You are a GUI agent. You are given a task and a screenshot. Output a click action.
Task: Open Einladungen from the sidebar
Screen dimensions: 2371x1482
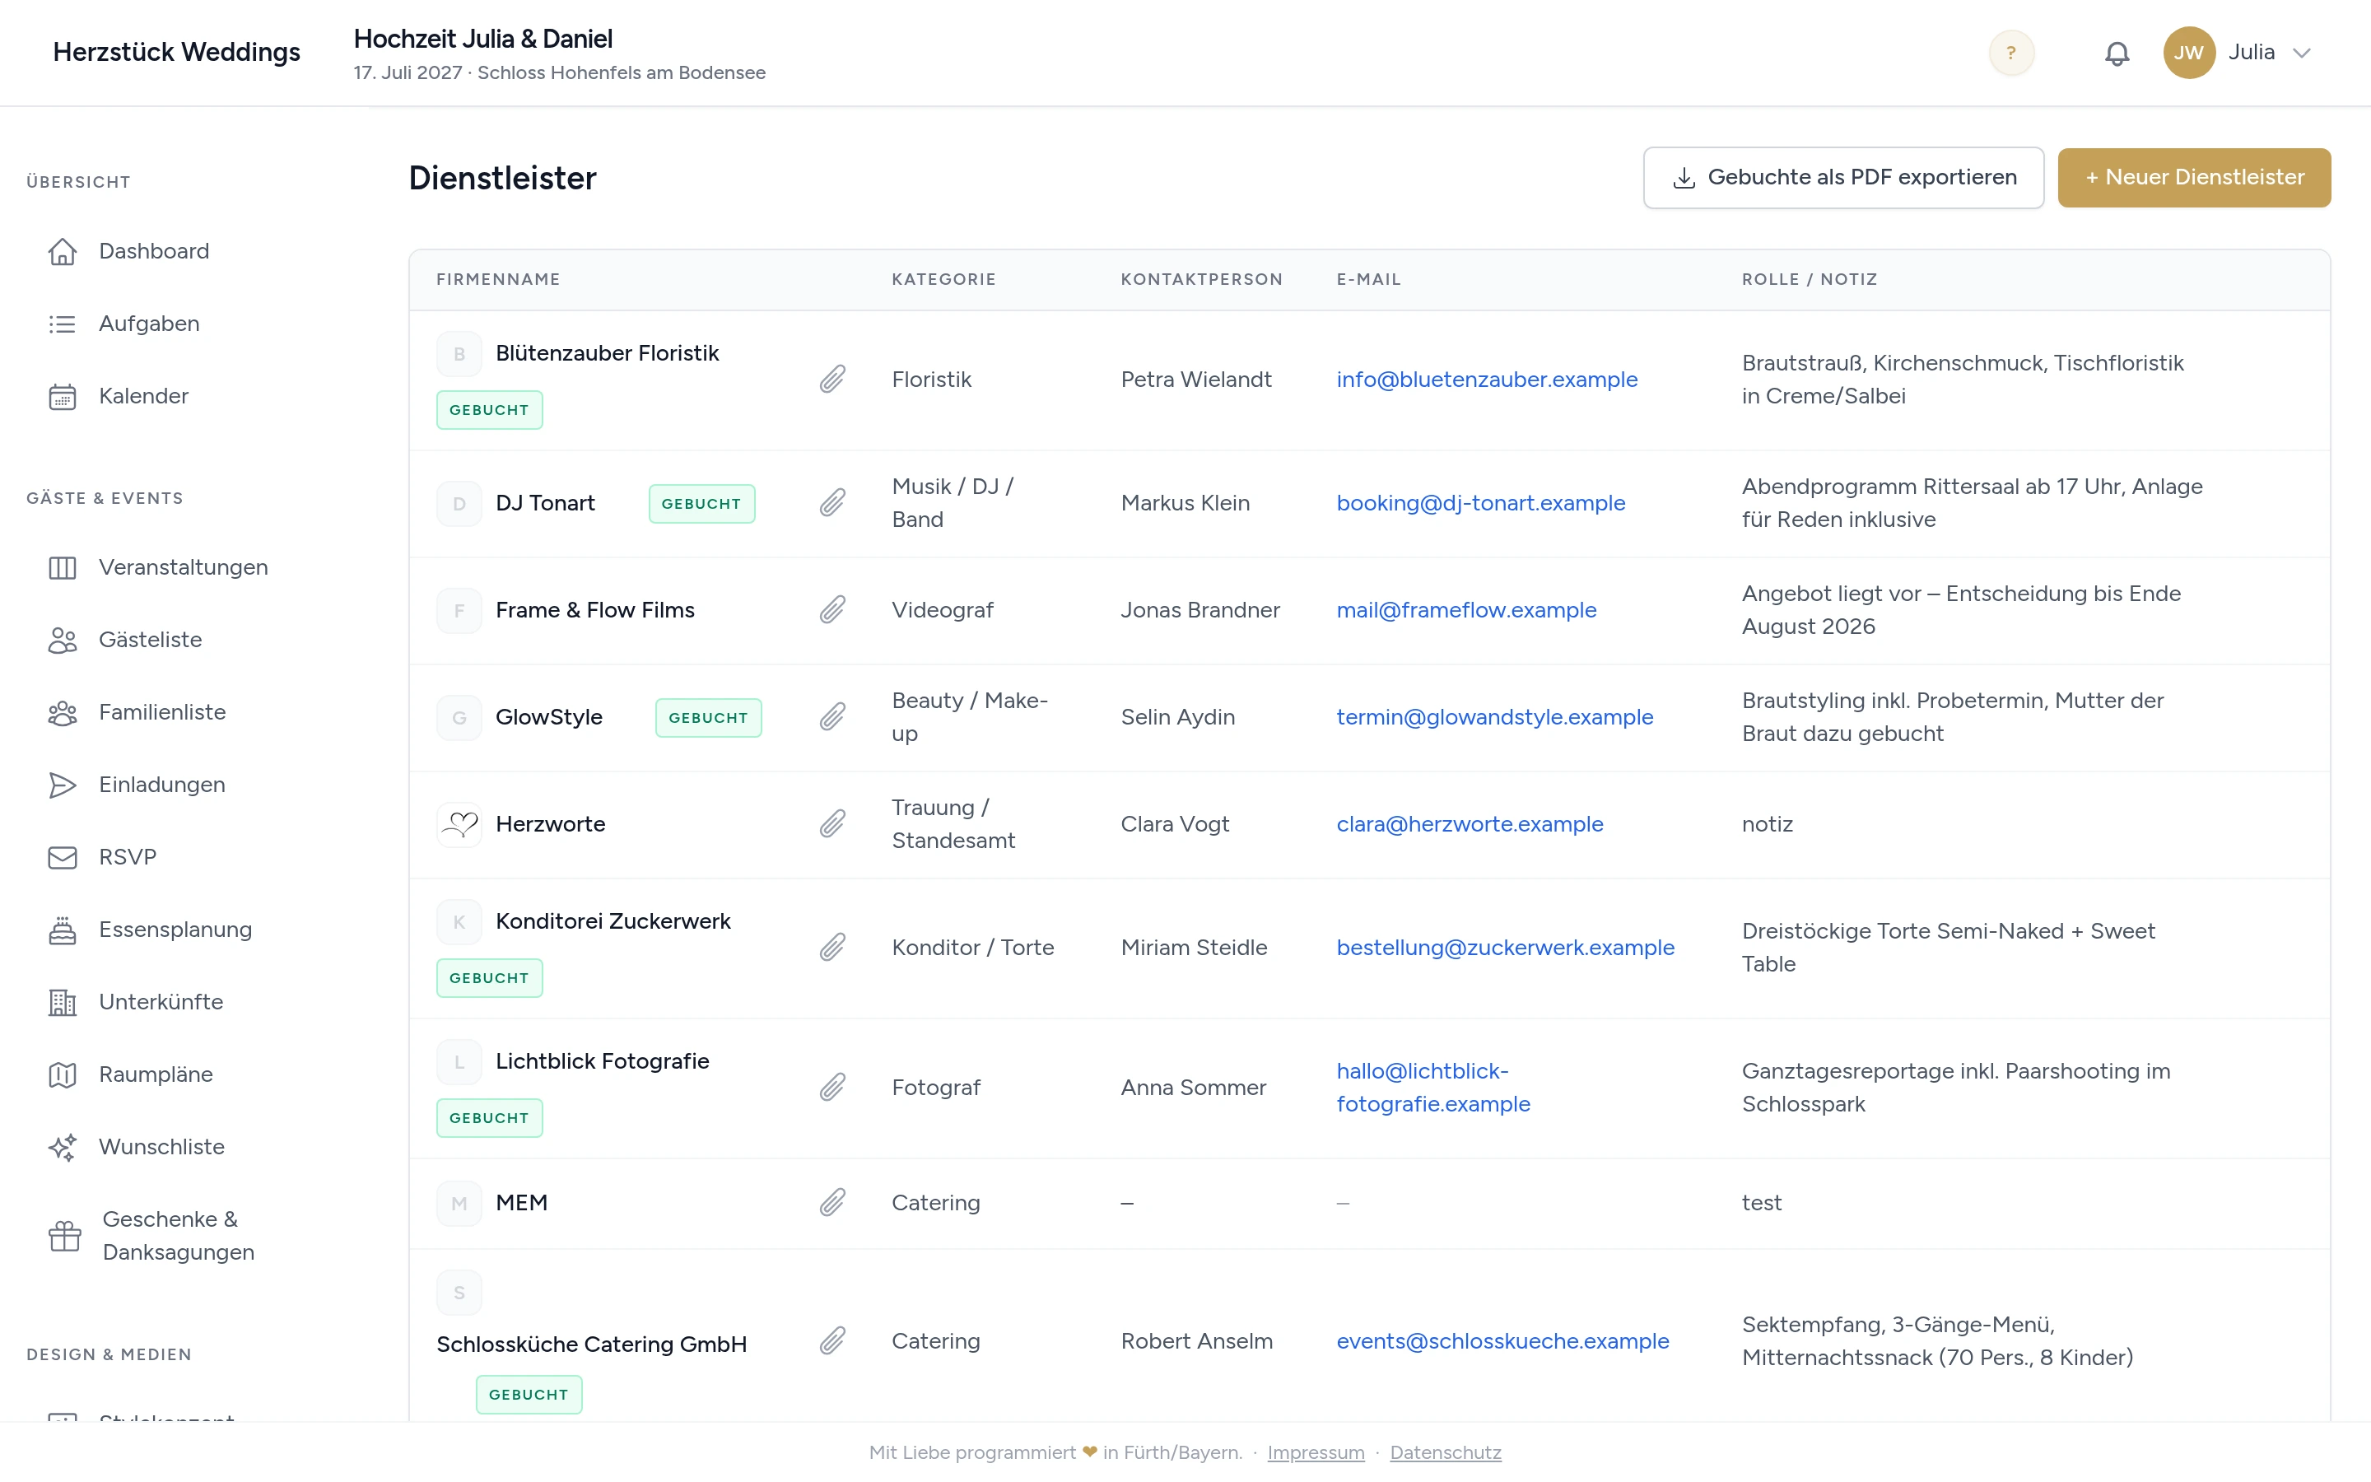161,785
